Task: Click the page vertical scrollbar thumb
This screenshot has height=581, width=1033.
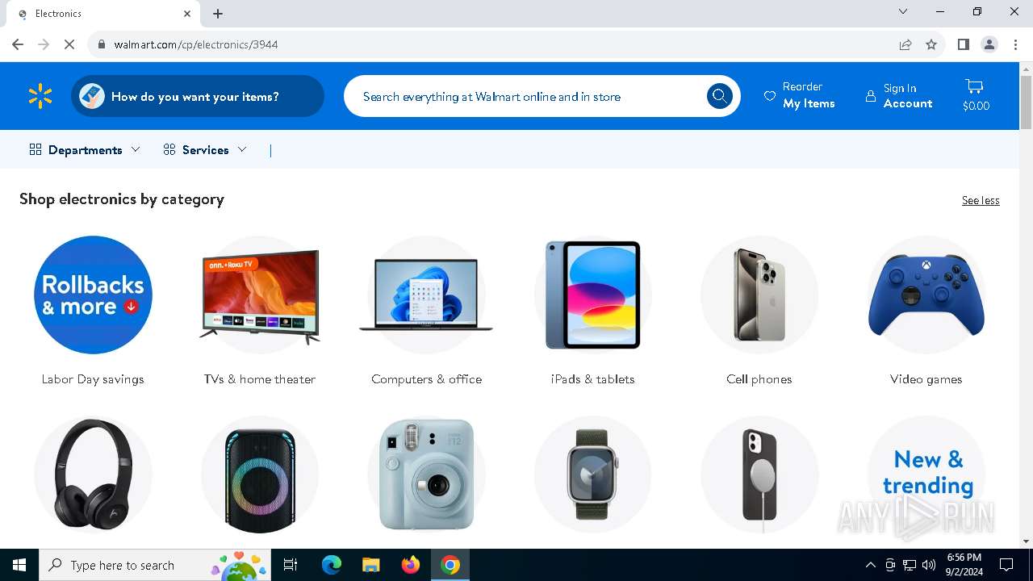Action: pos(1026,102)
